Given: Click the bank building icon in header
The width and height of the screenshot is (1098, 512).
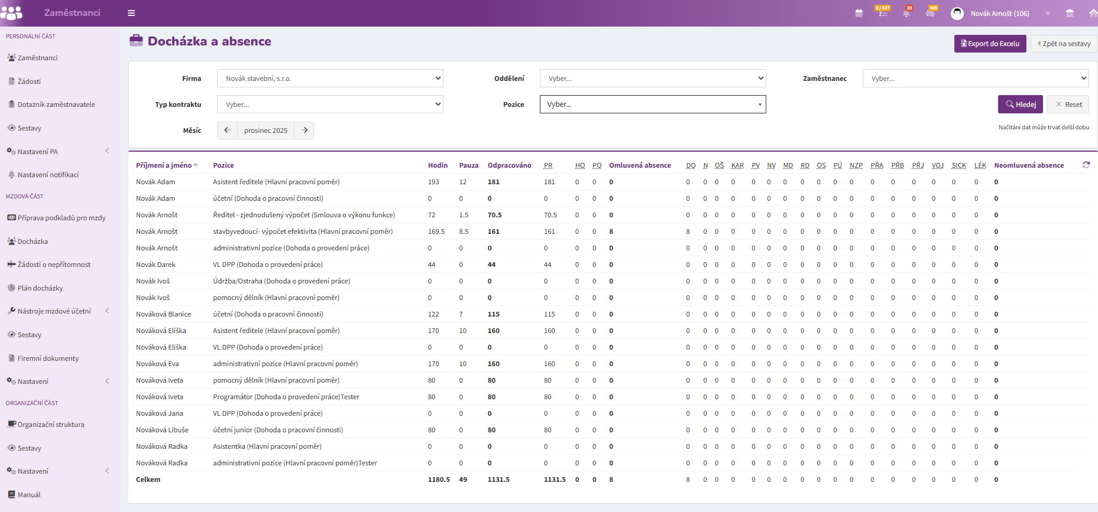Looking at the screenshot, I should pyautogui.click(x=1070, y=13).
